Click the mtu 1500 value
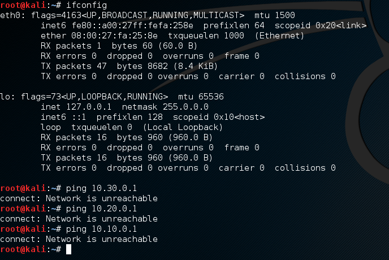The width and height of the screenshot is (389, 260). coord(275,15)
